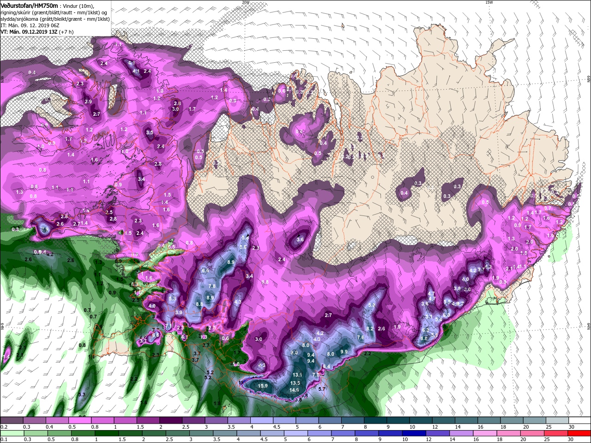Click the pale grey swatch right of top-row 25
Screen dimensions: 591x443
(557, 420)
